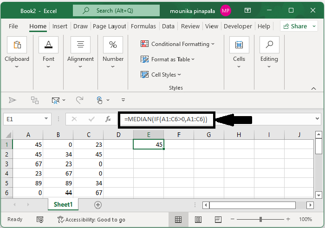
Task: Click the zoom slider in status bar
Action: tap(261, 219)
